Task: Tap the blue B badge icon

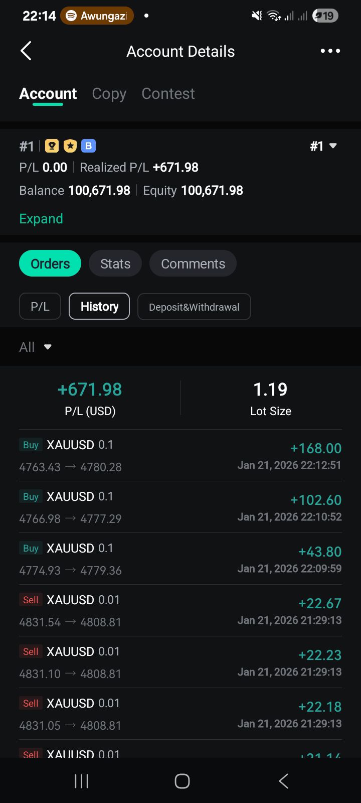Action: [88, 146]
